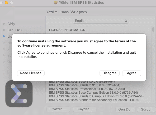Click 'Standard for Secondary Education' line

pyautogui.click(x=94, y=100)
